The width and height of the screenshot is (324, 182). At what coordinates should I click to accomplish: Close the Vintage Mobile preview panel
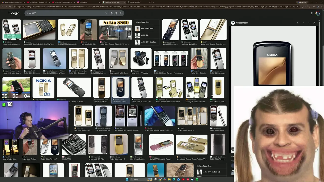[314, 23]
